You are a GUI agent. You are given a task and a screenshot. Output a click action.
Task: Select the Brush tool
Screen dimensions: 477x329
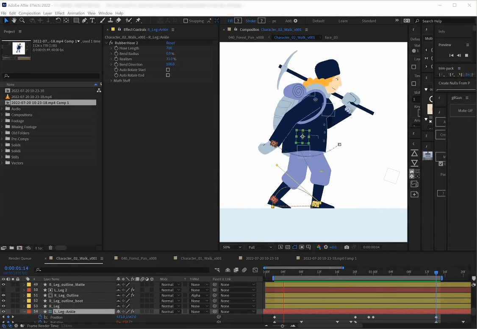click(103, 20)
